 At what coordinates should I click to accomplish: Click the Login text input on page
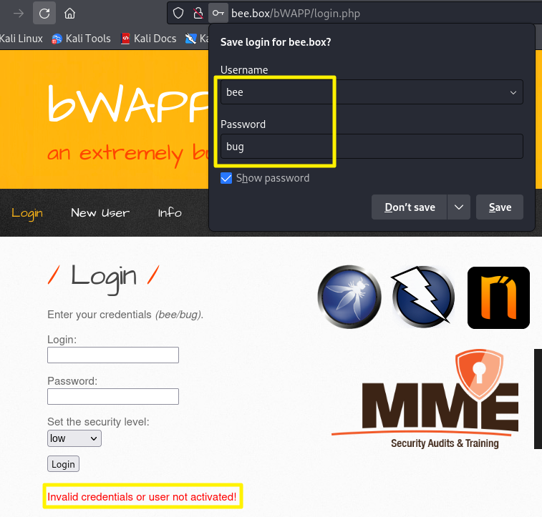113,355
